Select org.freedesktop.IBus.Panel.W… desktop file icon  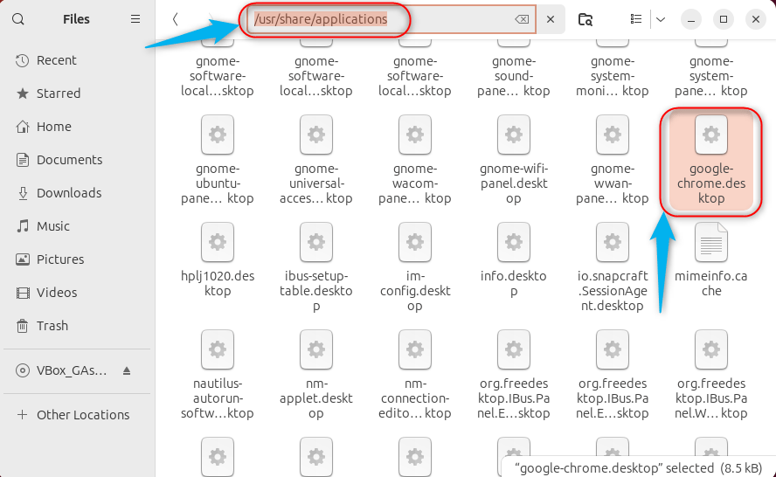pos(711,349)
